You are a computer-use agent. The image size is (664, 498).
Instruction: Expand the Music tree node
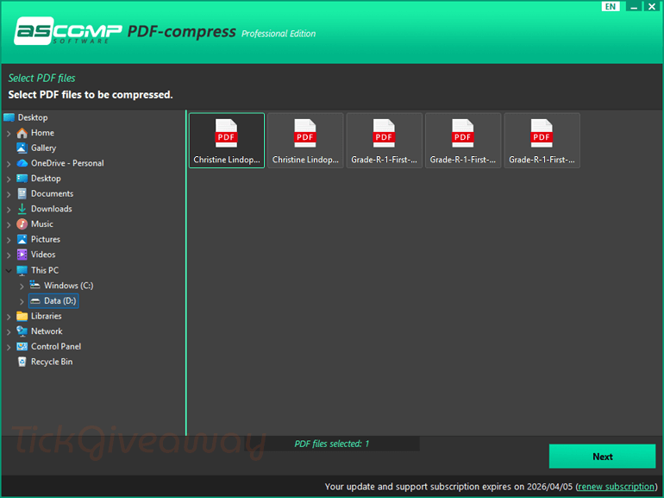(x=9, y=224)
